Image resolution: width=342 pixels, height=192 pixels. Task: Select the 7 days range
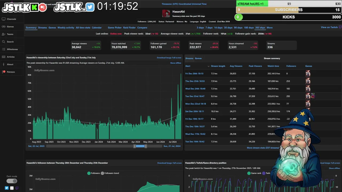(x=209, y=27)
